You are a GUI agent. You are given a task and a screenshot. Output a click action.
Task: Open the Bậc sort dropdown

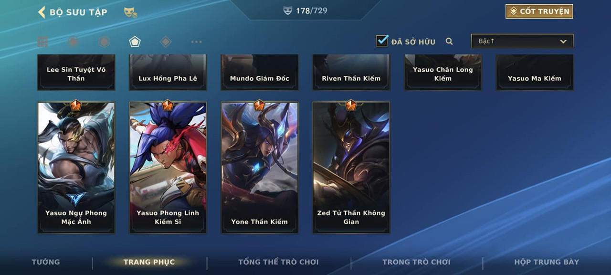click(522, 41)
